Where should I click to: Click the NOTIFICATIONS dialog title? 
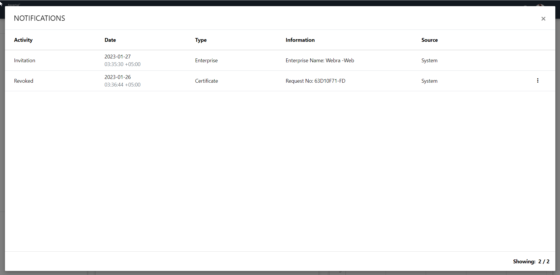tap(40, 18)
